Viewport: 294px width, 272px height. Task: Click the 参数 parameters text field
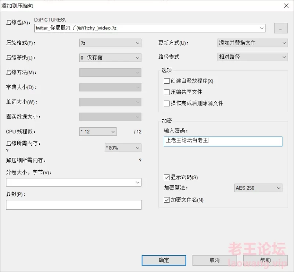pyautogui.click(x=73, y=205)
